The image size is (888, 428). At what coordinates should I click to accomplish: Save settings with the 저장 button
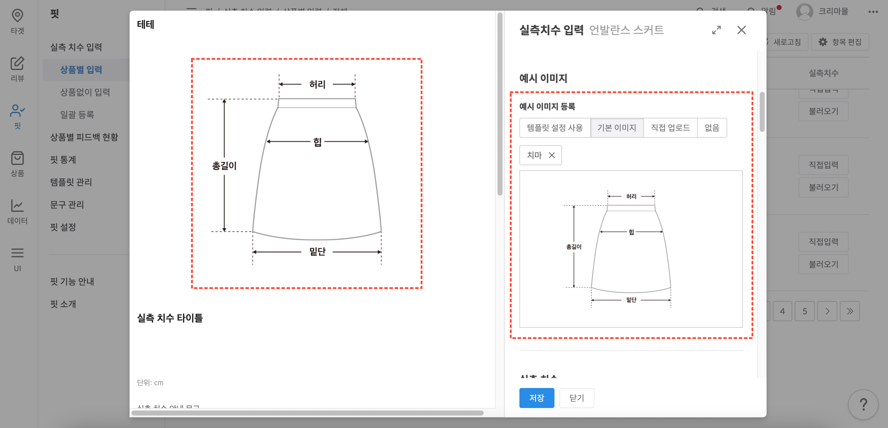click(536, 398)
